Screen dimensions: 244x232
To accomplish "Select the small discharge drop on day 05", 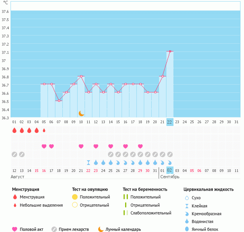I will [44, 130].
